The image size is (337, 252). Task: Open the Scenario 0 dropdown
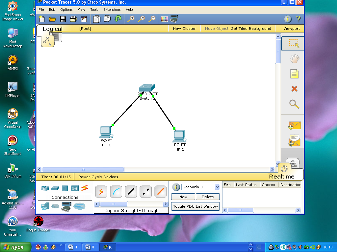click(x=217, y=187)
